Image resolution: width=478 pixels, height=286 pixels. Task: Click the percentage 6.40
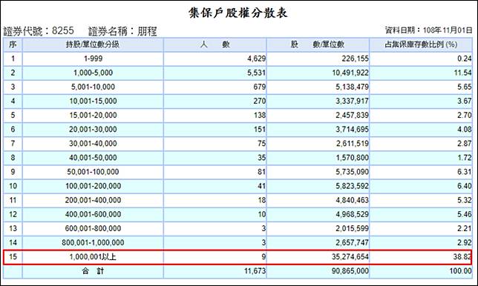[x=465, y=186]
